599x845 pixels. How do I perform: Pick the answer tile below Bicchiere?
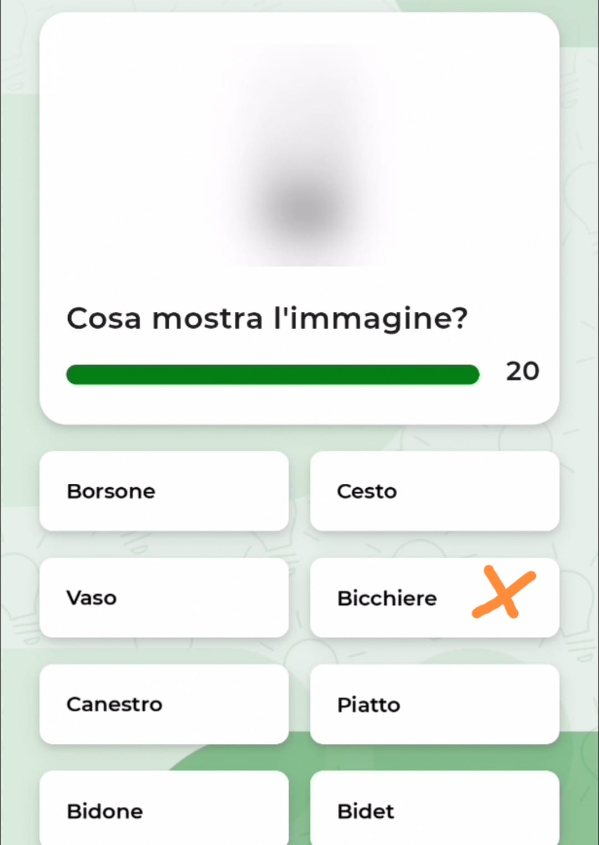pyautogui.click(x=434, y=704)
